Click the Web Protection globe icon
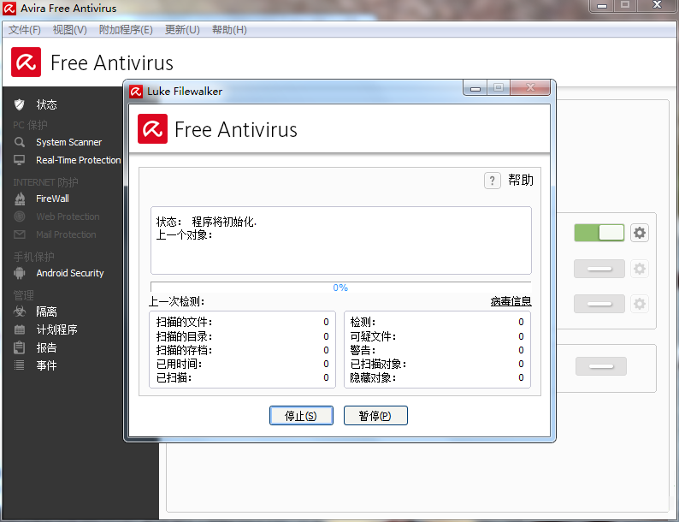The image size is (679, 522). pyautogui.click(x=20, y=217)
